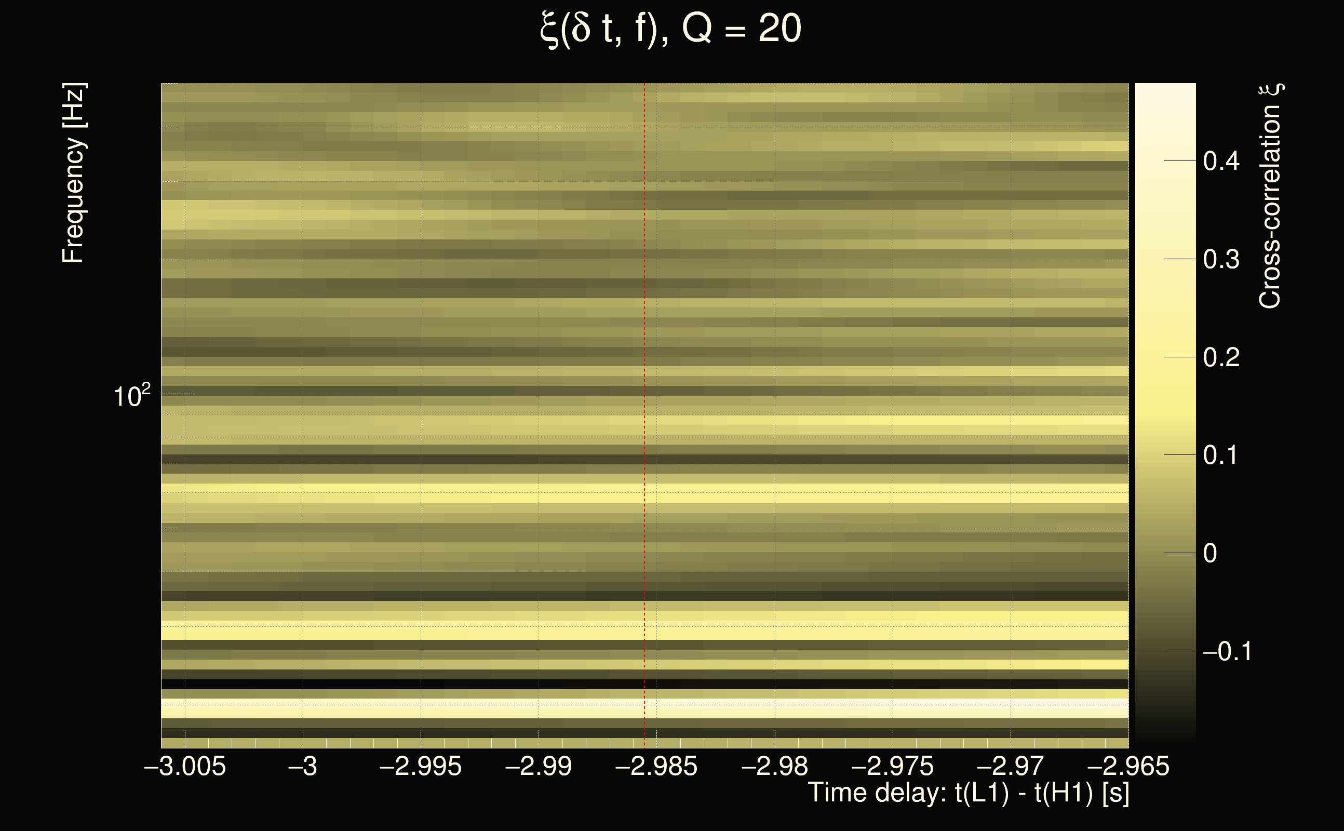The height and width of the screenshot is (831, 1344).
Task: Click the –3.005 x-axis tick label
Action: pyautogui.click(x=185, y=766)
